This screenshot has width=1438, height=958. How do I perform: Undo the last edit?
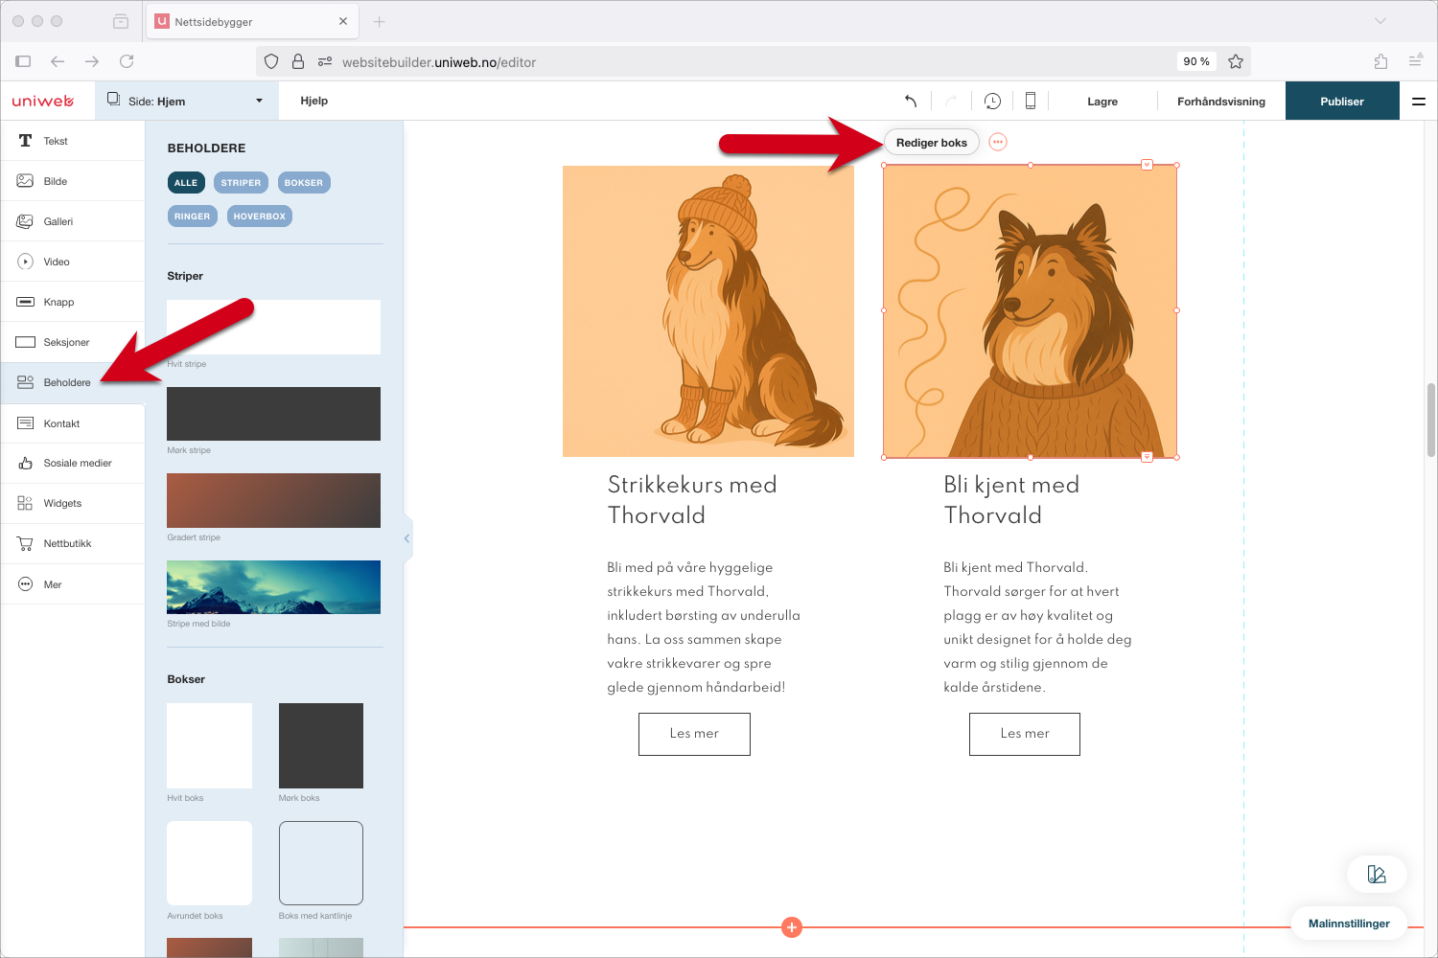(911, 101)
